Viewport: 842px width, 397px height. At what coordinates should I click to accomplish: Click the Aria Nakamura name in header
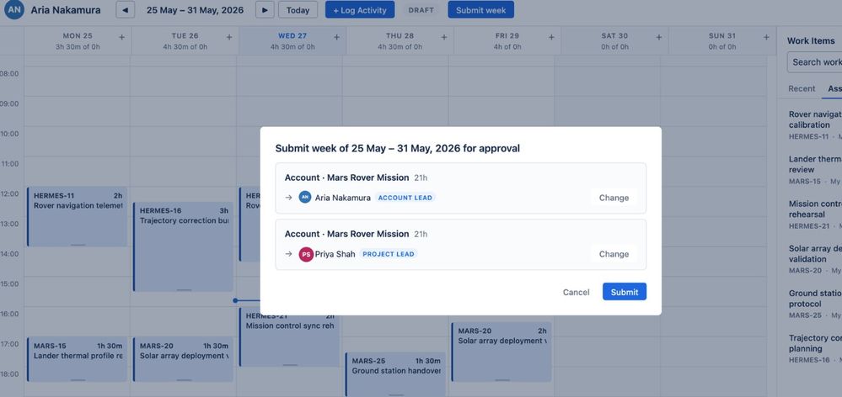tap(66, 10)
